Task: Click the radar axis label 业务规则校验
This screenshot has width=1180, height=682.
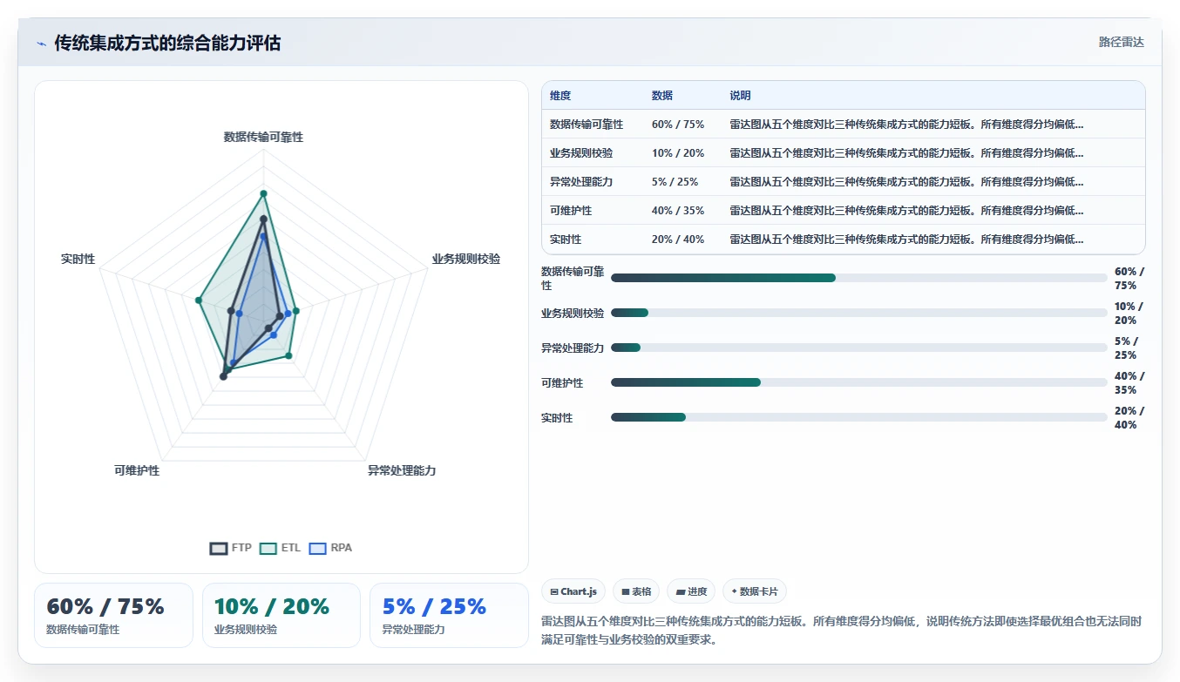Action: click(x=466, y=259)
